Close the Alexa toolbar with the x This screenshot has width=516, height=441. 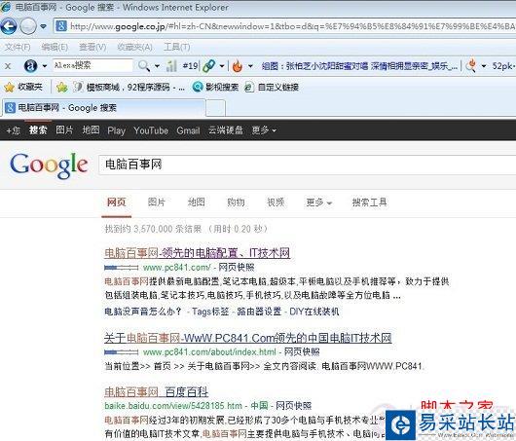8,66
